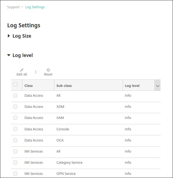Expand the Log Size section

9,36
